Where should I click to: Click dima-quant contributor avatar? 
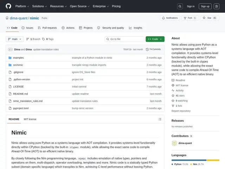[174, 143]
